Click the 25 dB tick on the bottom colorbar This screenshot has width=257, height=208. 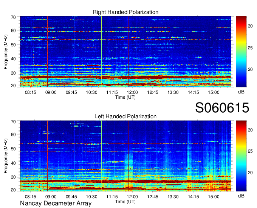(250, 151)
